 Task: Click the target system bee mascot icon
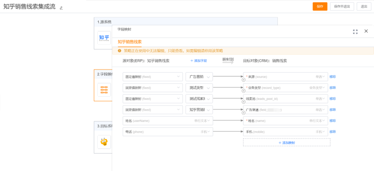(104, 142)
